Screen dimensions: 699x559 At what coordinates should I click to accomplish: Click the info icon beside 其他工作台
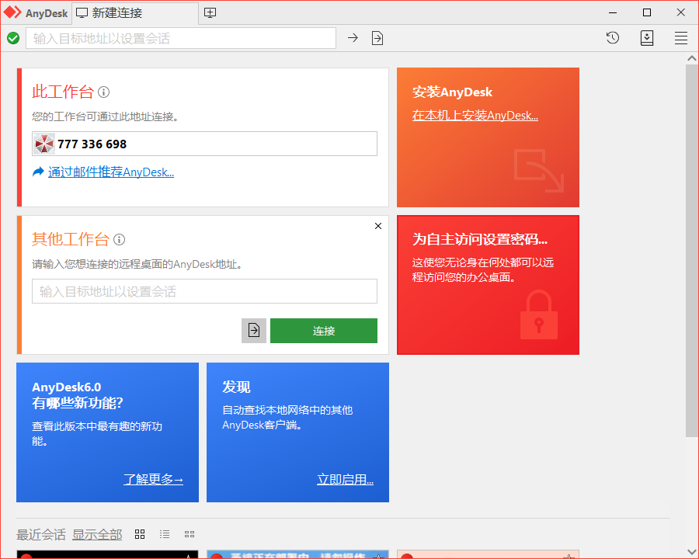tap(120, 240)
